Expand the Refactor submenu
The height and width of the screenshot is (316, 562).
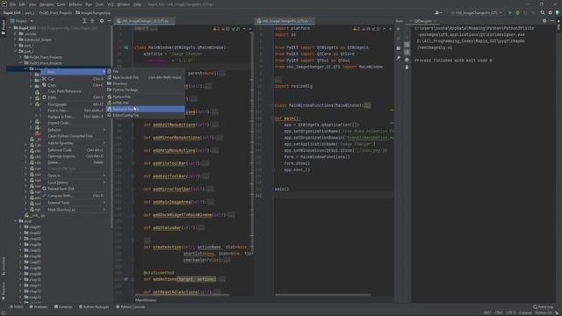pos(73,130)
